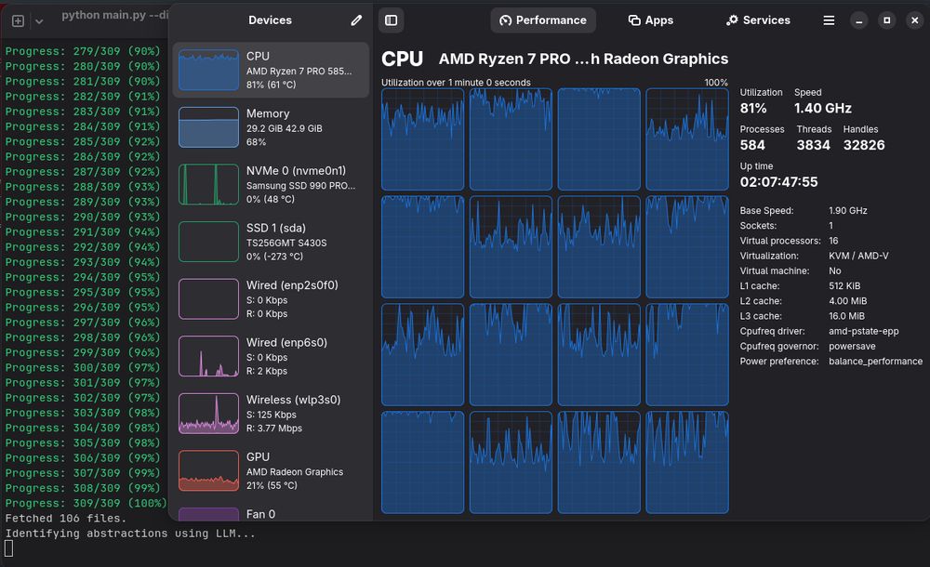Switch to the Performance tab
The image size is (930, 567).
tap(543, 20)
